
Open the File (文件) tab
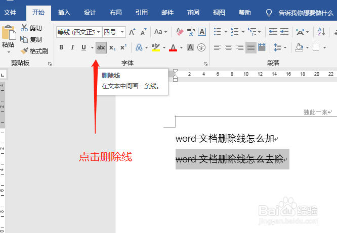(x=10, y=13)
